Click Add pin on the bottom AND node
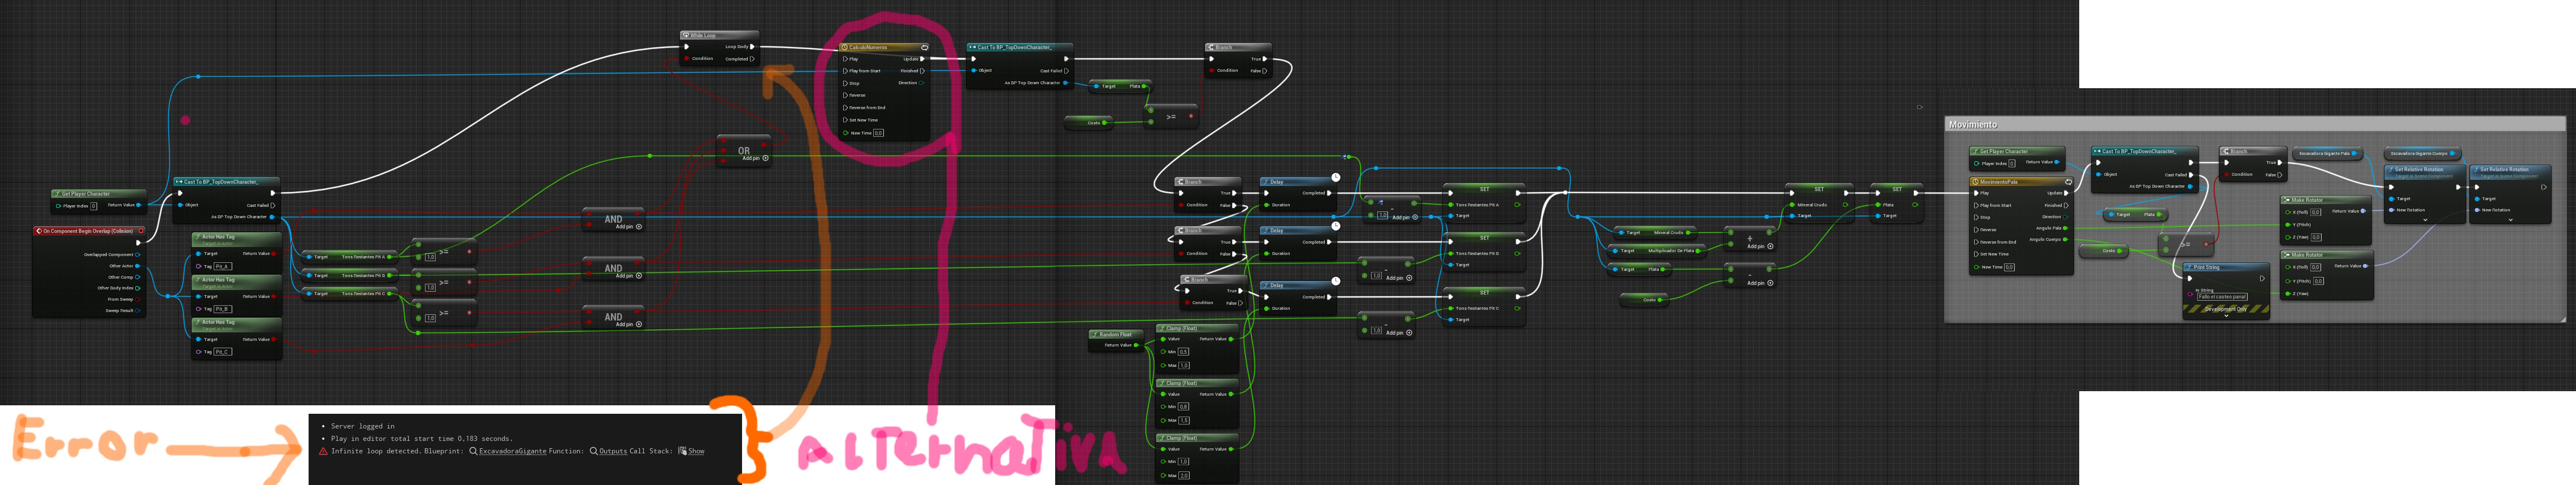 628,324
